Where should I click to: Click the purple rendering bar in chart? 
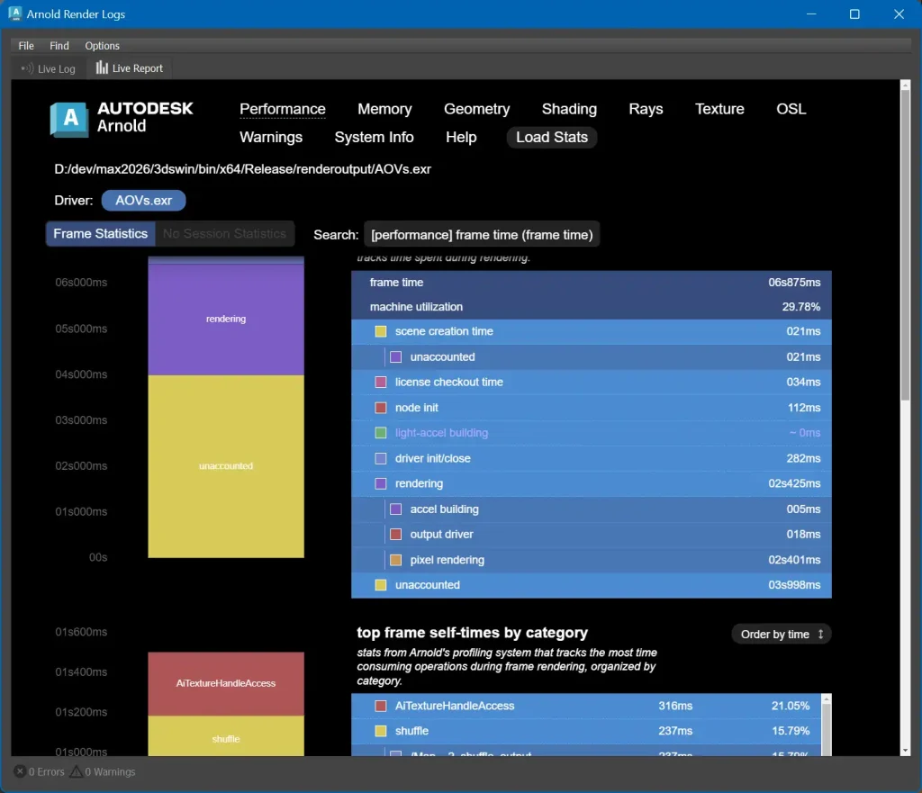[226, 319]
